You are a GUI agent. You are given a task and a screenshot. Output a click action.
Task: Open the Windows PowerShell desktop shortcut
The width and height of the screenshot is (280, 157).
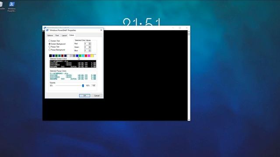(11, 7)
